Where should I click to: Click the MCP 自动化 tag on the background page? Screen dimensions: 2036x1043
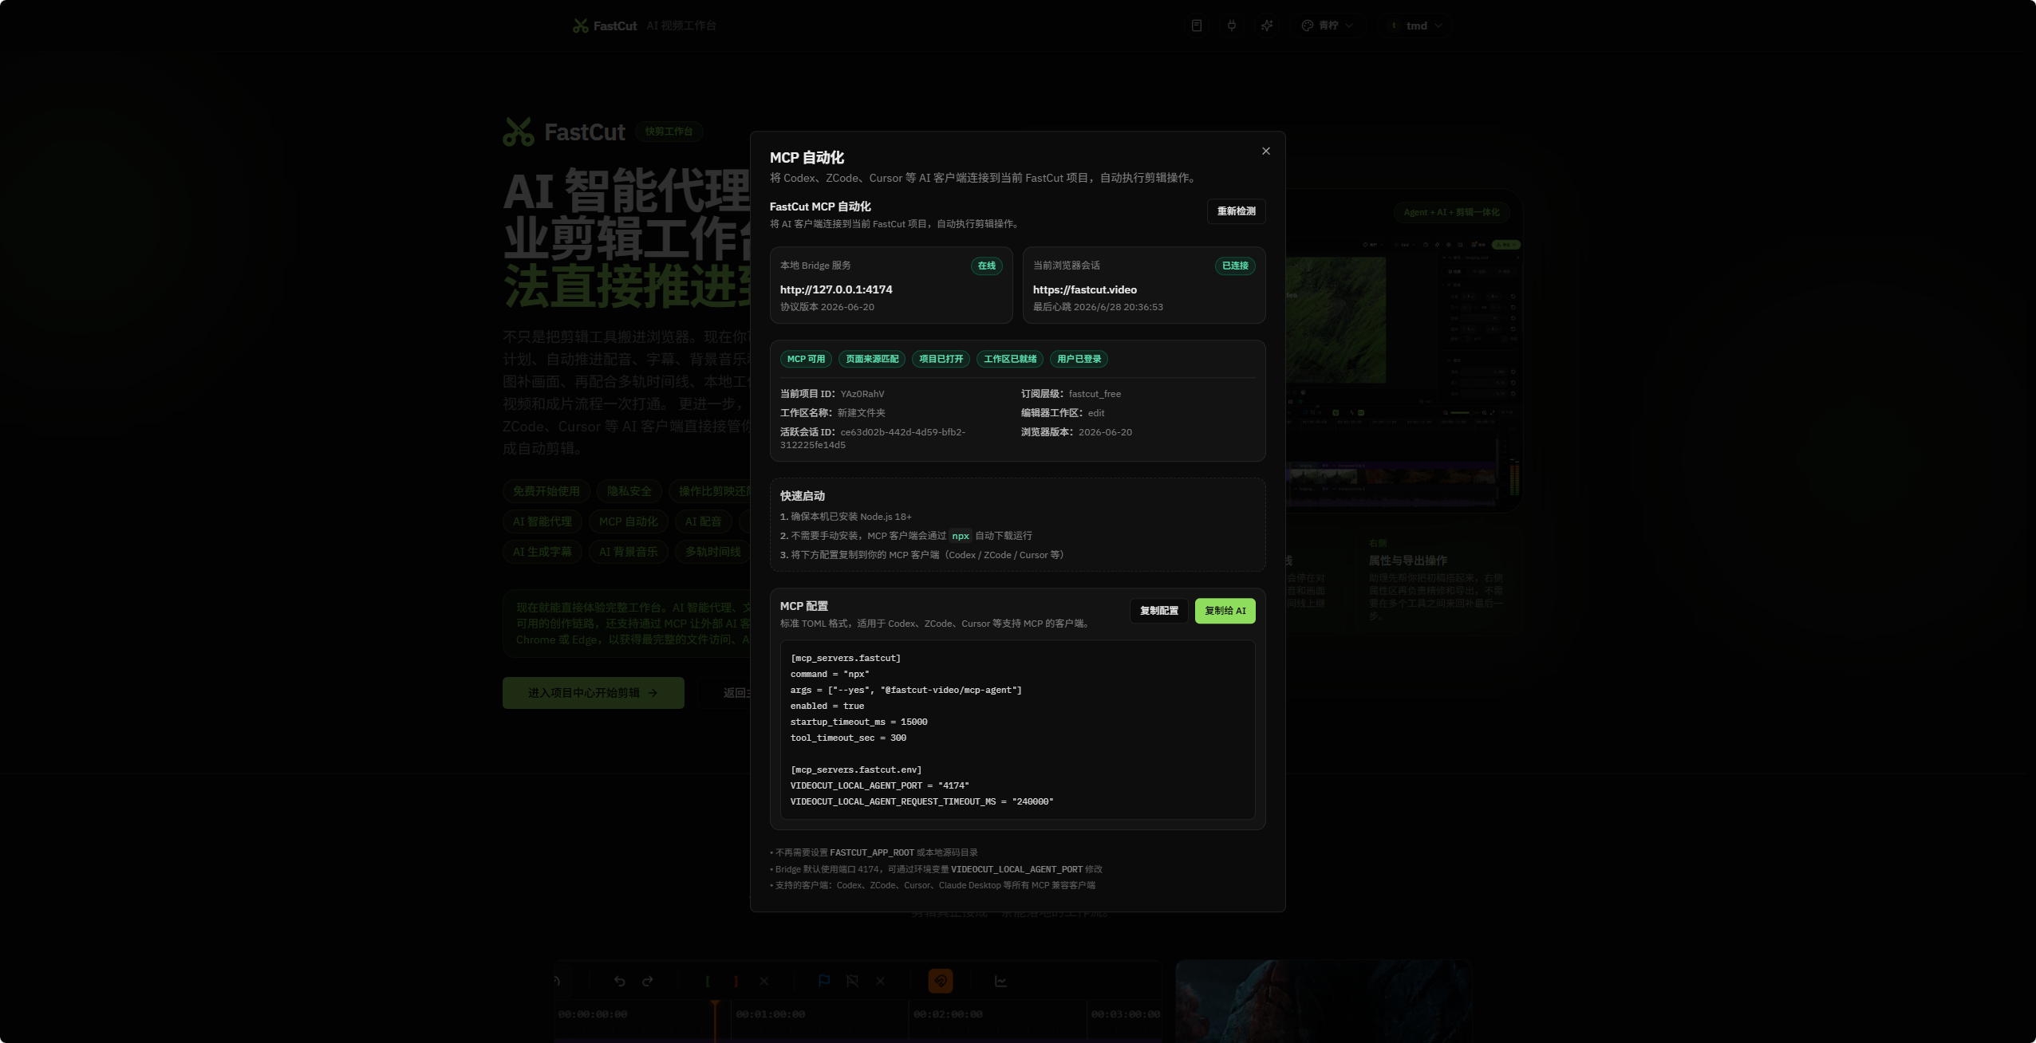coord(628,521)
